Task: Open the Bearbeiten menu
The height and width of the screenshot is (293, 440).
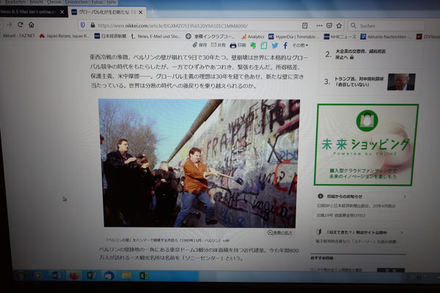Action: pos(15,2)
